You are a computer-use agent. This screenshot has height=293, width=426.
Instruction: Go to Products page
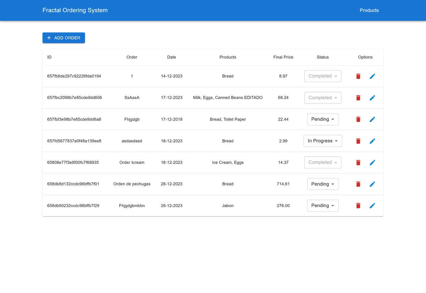pyautogui.click(x=369, y=10)
